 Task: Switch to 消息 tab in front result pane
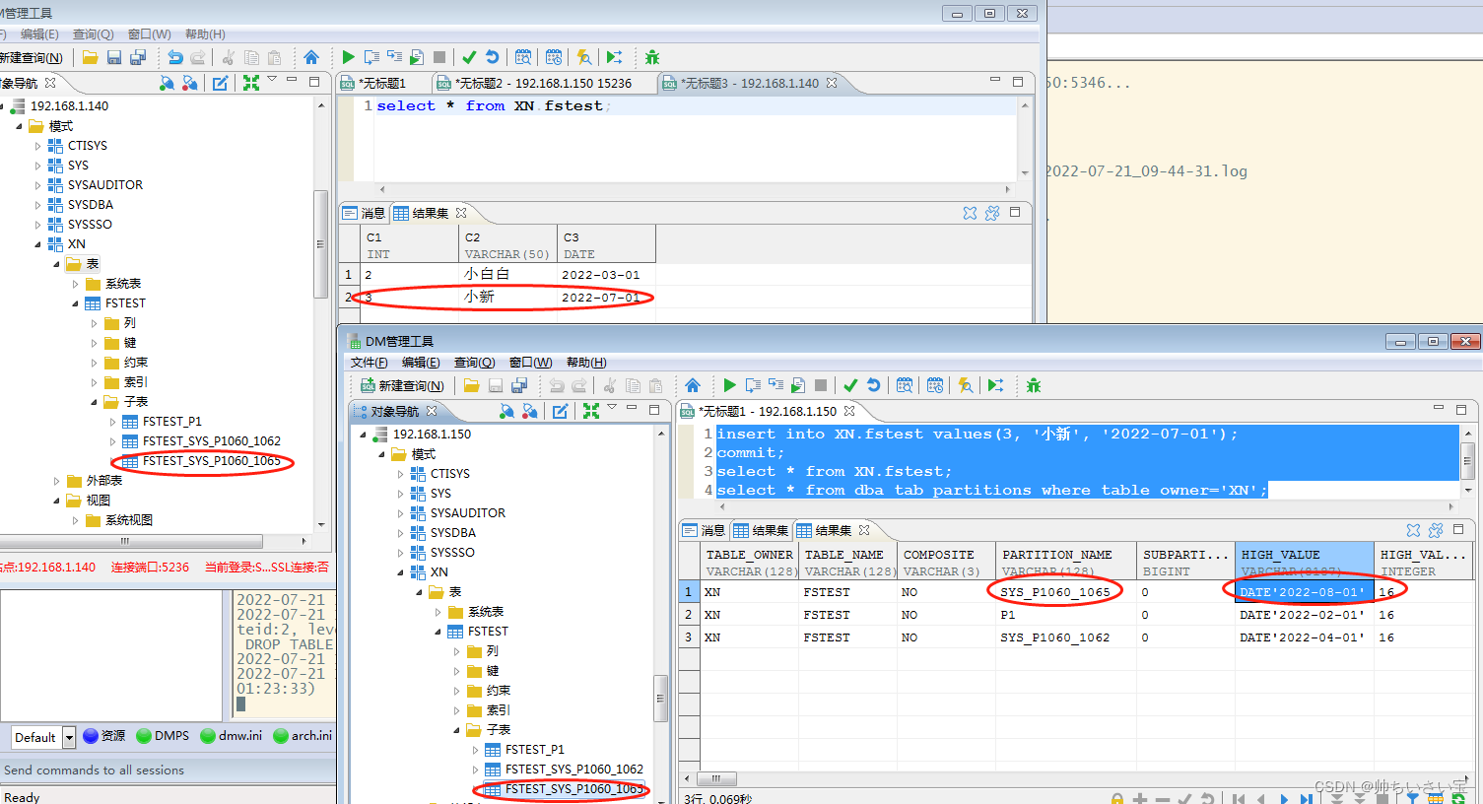pyautogui.click(x=704, y=530)
